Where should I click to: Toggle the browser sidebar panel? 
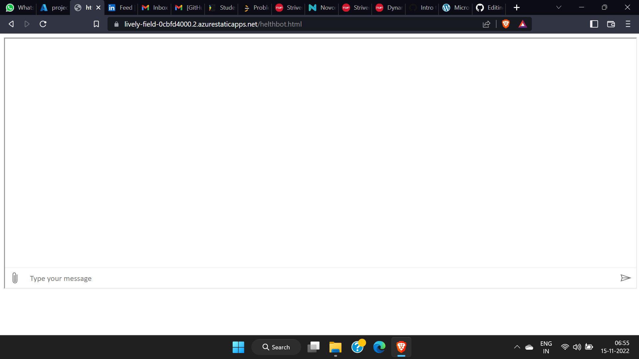pos(594,24)
